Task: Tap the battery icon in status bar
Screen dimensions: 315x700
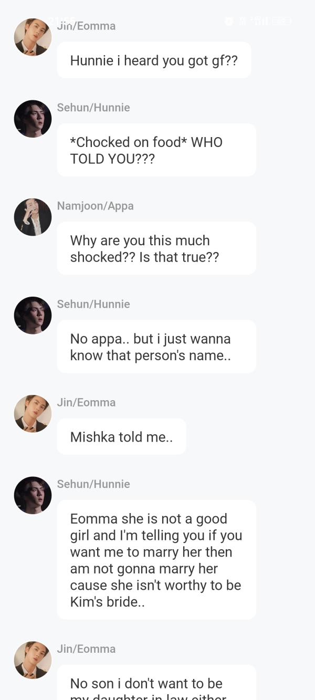Action: (x=281, y=21)
